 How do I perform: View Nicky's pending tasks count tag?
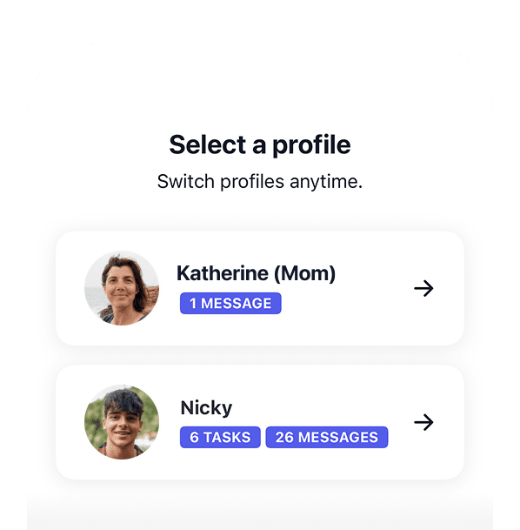(x=220, y=437)
